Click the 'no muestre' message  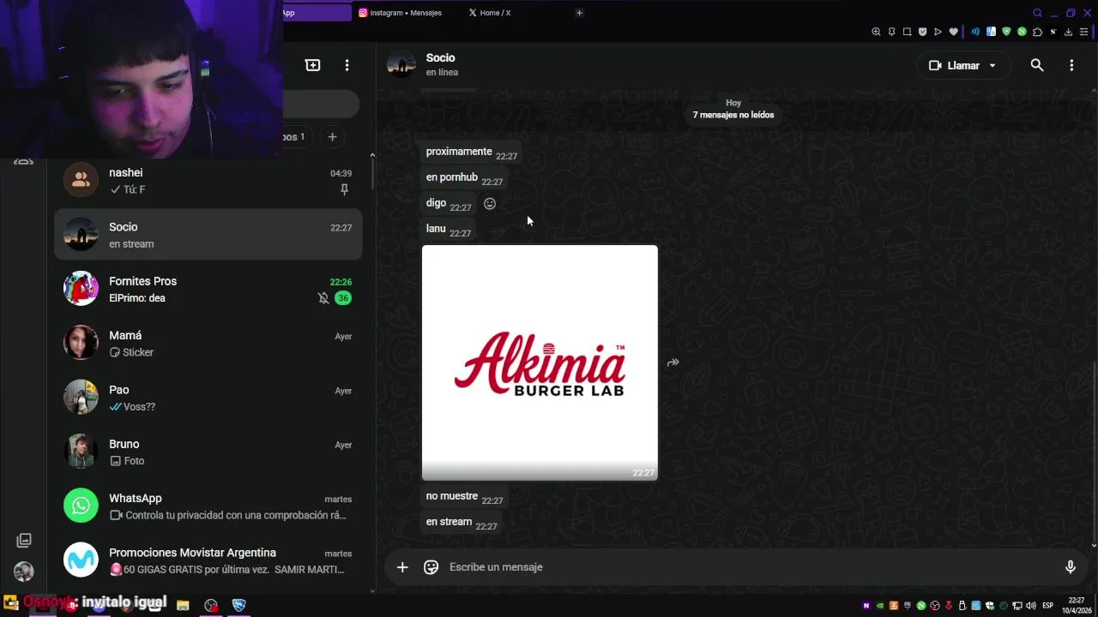tap(464, 497)
